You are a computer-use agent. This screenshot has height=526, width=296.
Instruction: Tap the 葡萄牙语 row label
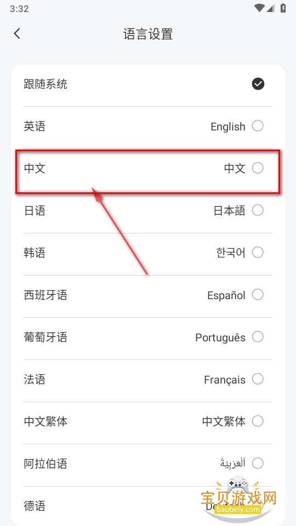click(x=45, y=337)
